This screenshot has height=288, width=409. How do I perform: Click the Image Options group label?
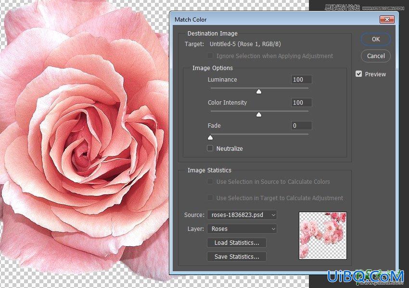pyautogui.click(x=212, y=68)
